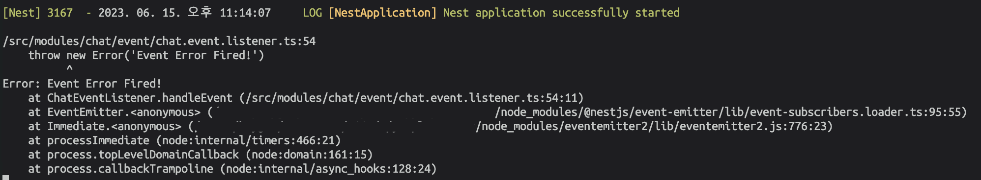Click the caret ^ error pointer
Image resolution: width=981 pixels, height=180 pixels.
coord(69,68)
